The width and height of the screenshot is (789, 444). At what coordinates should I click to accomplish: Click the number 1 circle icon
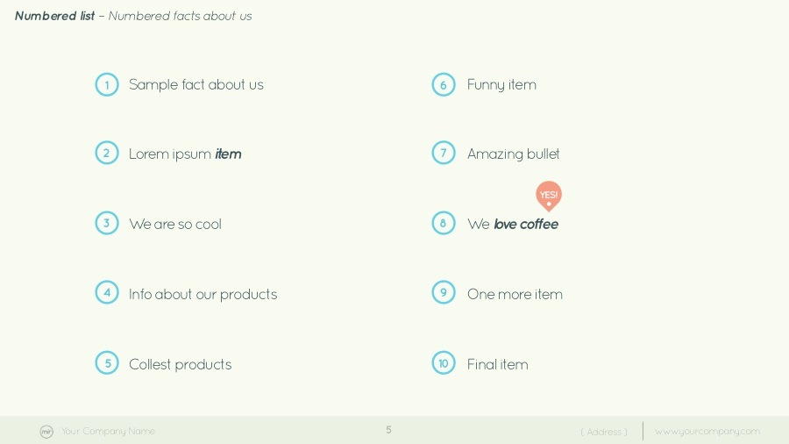pyautogui.click(x=107, y=85)
